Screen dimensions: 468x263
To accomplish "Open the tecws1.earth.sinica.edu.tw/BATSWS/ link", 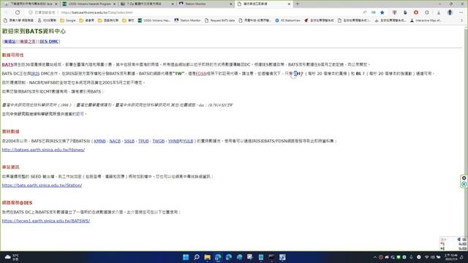I will pyautogui.click(x=45, y=221).
